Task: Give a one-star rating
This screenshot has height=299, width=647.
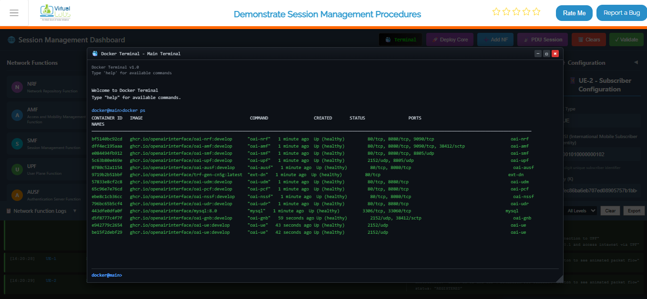Action: pyautogui.click(x=496, y=11)
